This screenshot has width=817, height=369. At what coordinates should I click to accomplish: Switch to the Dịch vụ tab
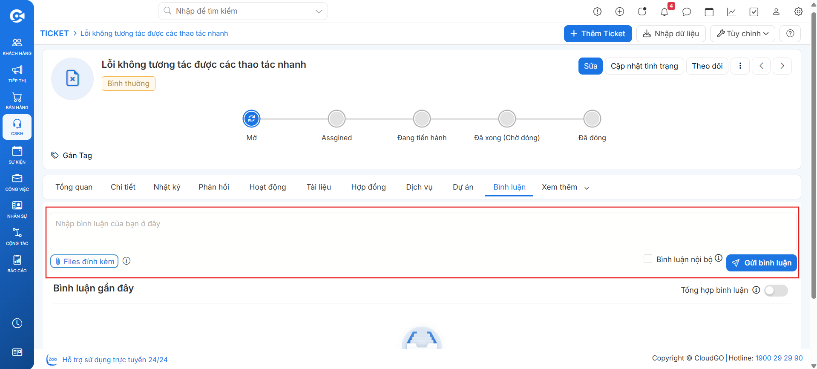click(419, 187)
